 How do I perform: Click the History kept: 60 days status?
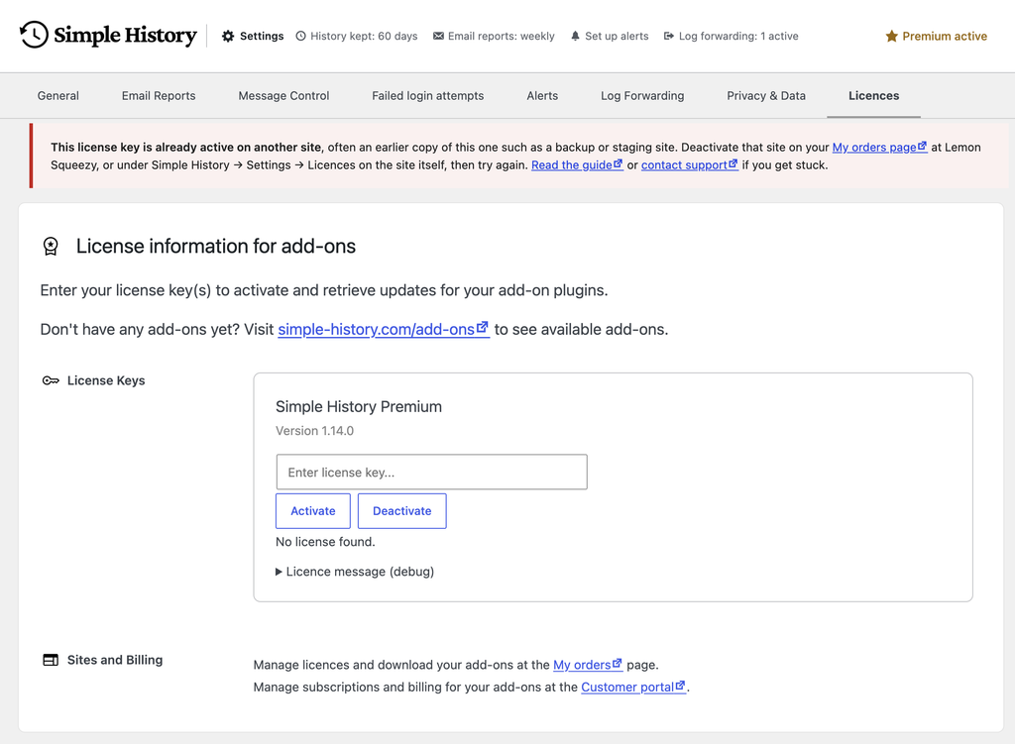click(357, 37)
